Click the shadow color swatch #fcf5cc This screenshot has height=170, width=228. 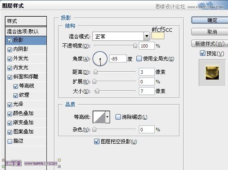158,36
